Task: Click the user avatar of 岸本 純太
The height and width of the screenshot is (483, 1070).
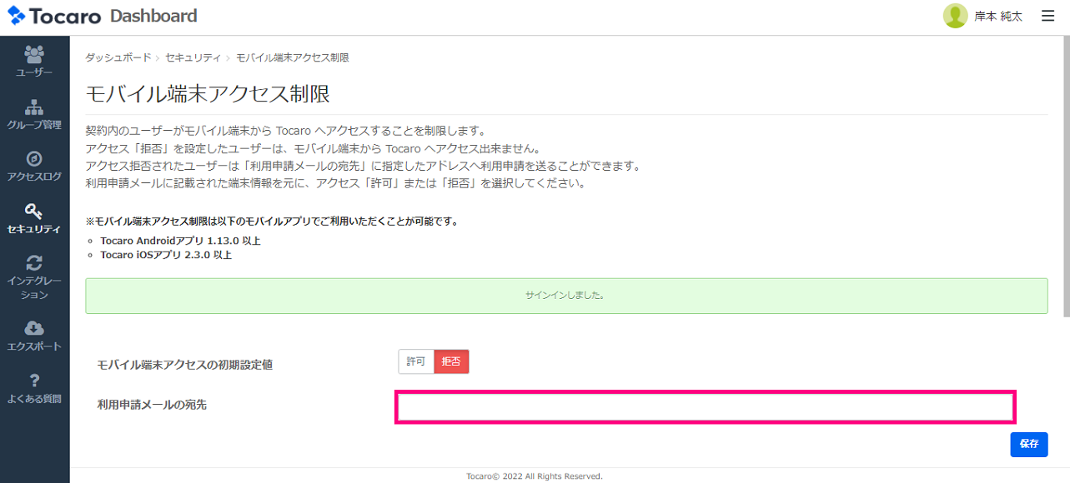Action: 955,16
